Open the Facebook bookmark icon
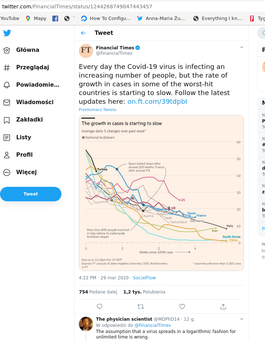This screenshot has height=341, width=265. click(x=55, y=18)
